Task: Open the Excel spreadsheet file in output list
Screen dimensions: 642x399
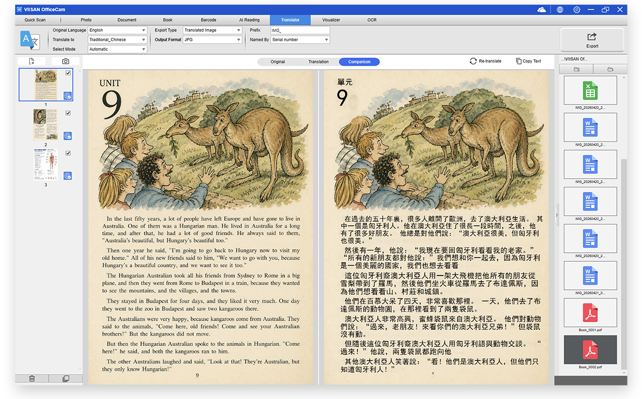Action: [x=590, y=90]
